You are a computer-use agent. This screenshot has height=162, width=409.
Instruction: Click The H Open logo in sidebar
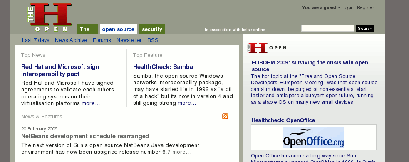click(x=267, y=48)
